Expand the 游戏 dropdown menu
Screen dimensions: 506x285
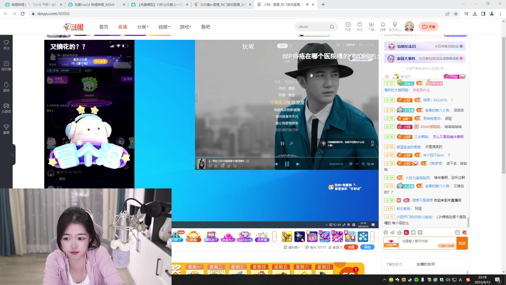[185, 27]
